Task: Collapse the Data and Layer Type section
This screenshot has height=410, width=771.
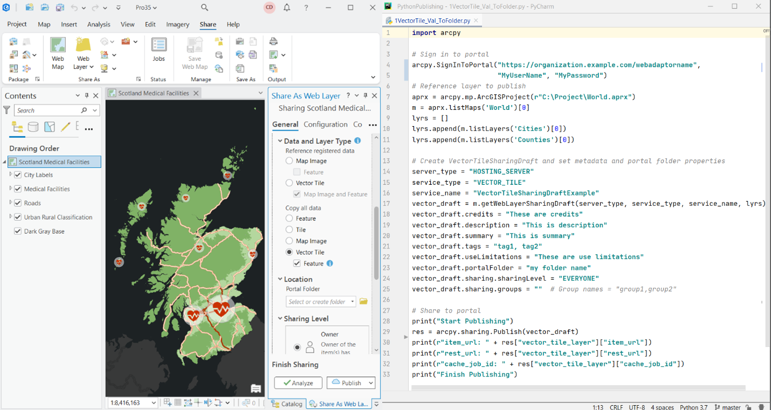Action: point(280,141)
